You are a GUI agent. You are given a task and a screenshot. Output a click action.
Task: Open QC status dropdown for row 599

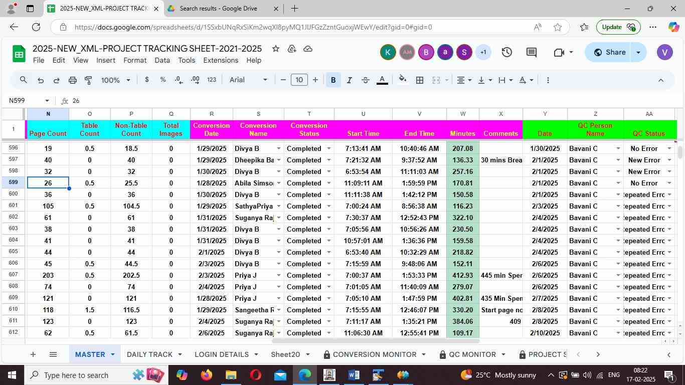point(669,183)
